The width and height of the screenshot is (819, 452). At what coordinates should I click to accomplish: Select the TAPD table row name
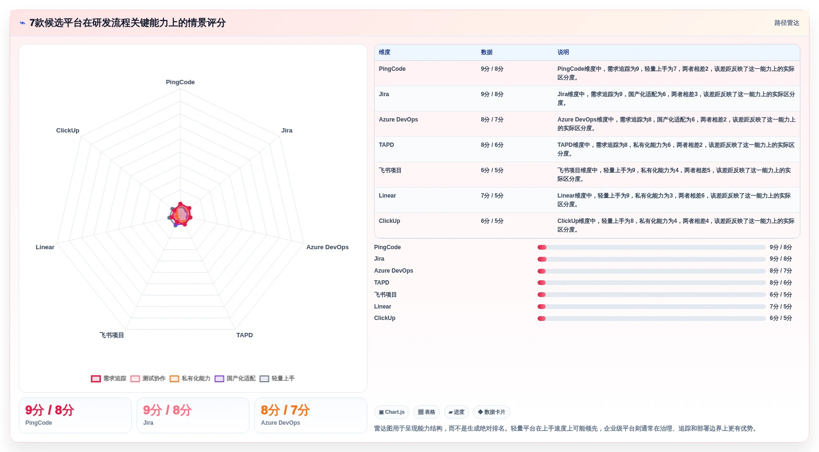387,145
